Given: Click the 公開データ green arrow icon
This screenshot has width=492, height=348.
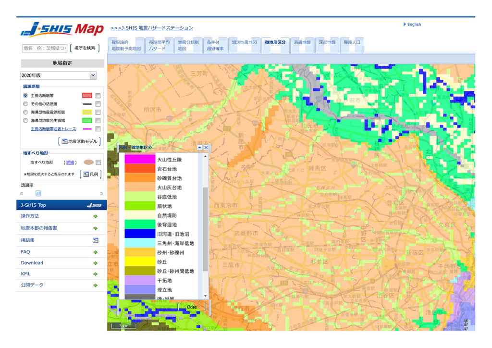Looking at the screenshot, I should tap(96, 285).
